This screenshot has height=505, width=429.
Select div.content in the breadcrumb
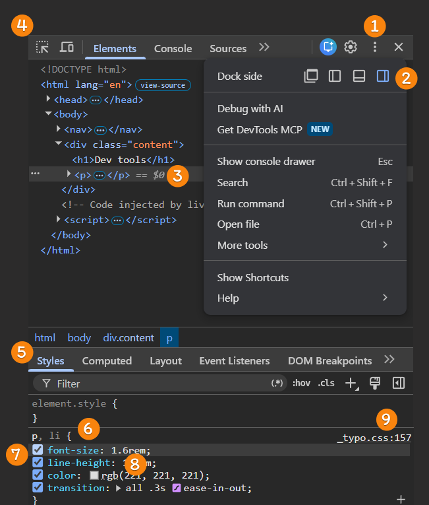(129, 337)
